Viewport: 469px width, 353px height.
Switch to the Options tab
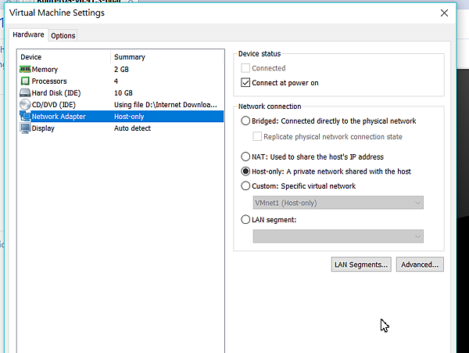63,36
